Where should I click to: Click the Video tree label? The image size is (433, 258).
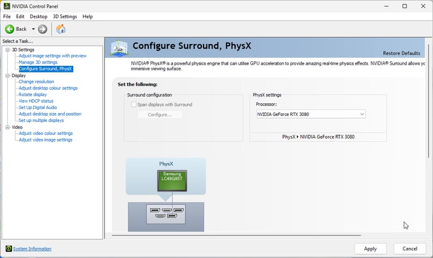tap(17, 127)
